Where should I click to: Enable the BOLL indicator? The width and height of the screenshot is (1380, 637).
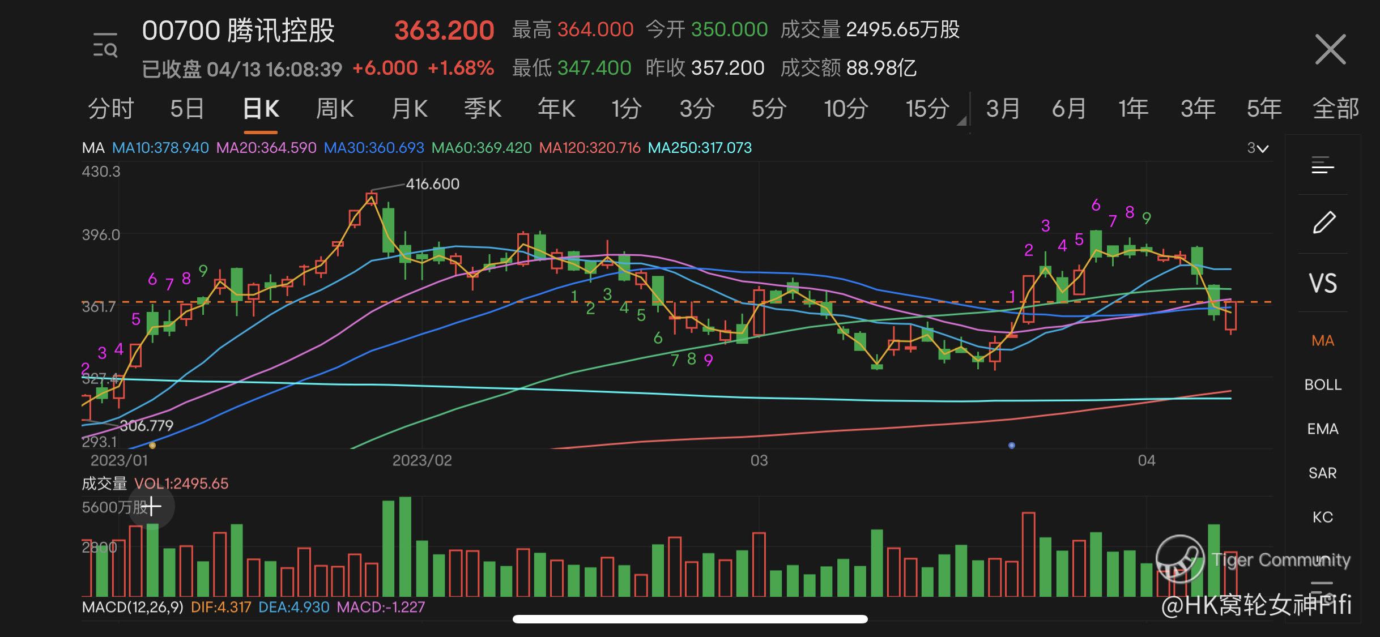1323,385
